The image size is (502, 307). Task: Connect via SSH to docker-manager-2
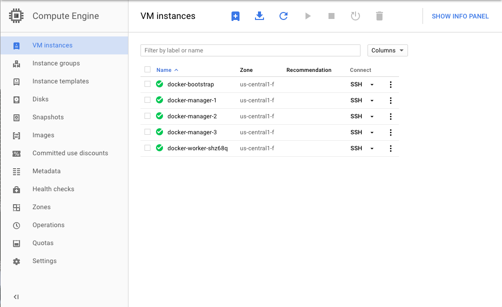click(356, 116)
